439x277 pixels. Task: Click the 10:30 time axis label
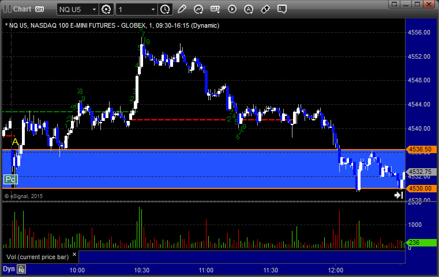point(142,270)
